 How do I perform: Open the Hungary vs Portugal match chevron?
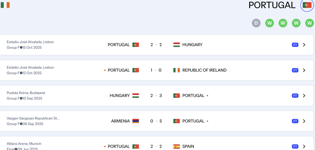pyautogui.click(x=304, y=96)
